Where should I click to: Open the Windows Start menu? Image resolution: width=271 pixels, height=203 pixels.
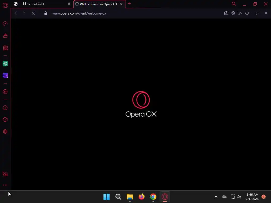pyautogui.click(x=106, y=197)
